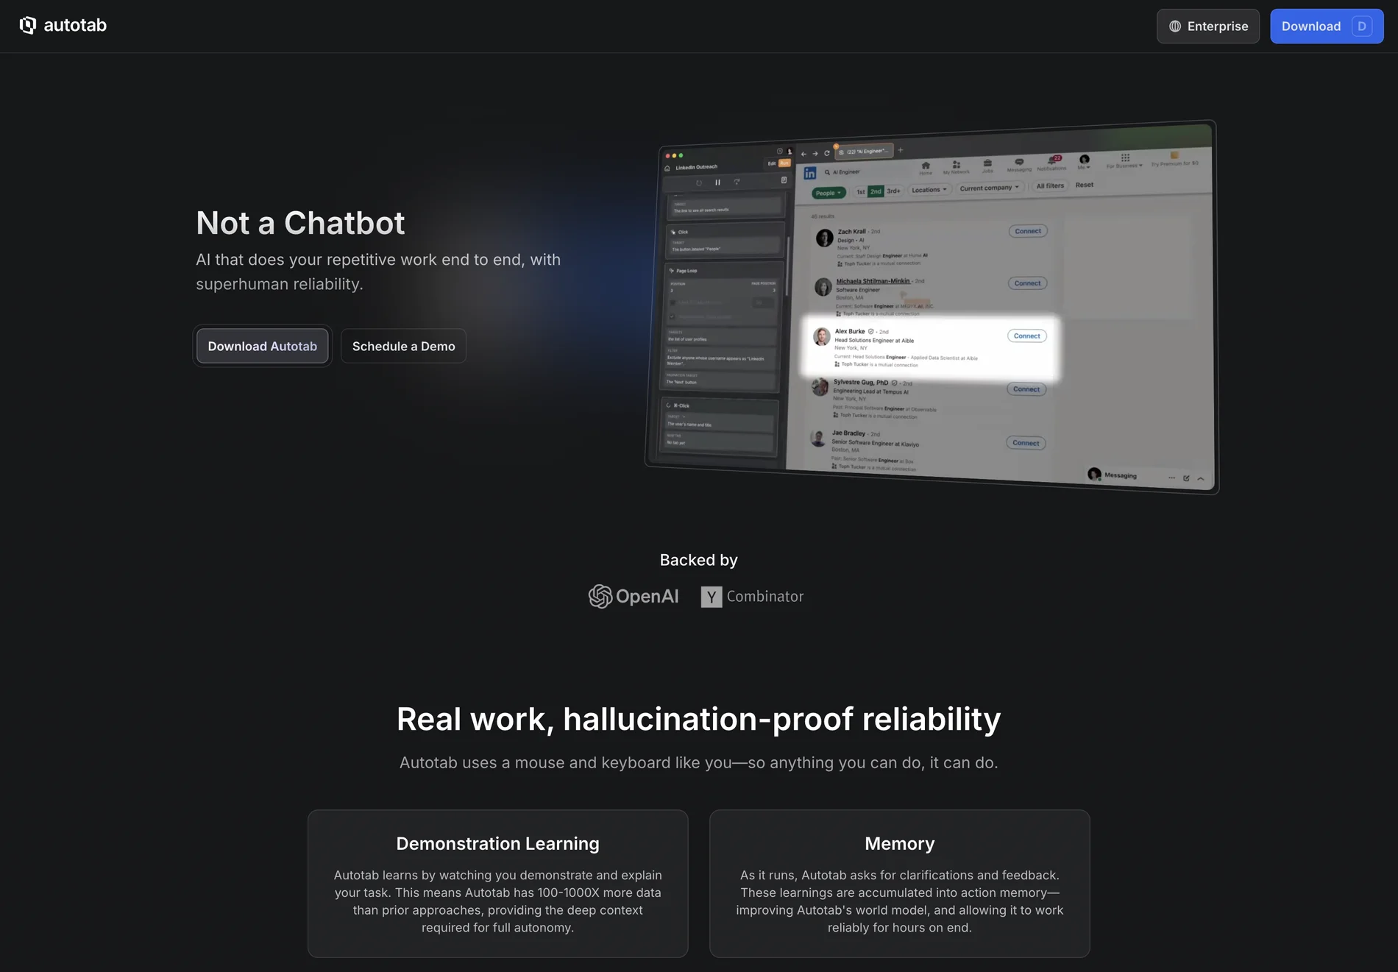Click the "Not a Chatbot" headline

pyautogui.click(x=300, y=223)
